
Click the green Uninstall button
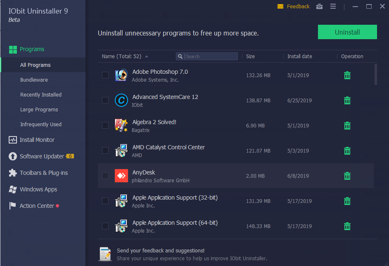[x=347, y=32]
